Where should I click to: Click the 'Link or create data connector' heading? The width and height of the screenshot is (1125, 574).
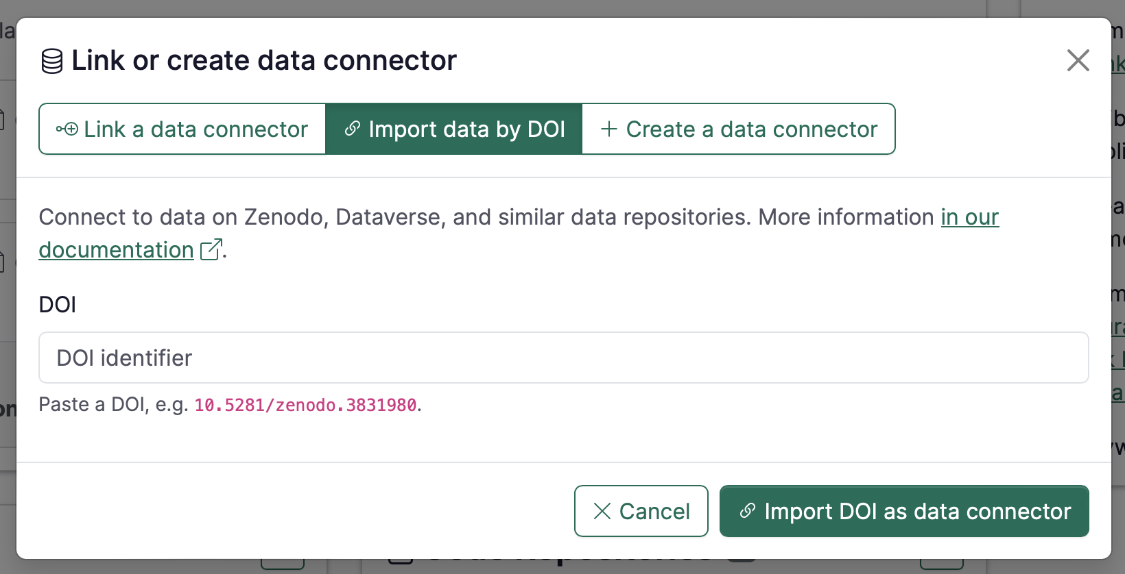(x=263, y=61)
